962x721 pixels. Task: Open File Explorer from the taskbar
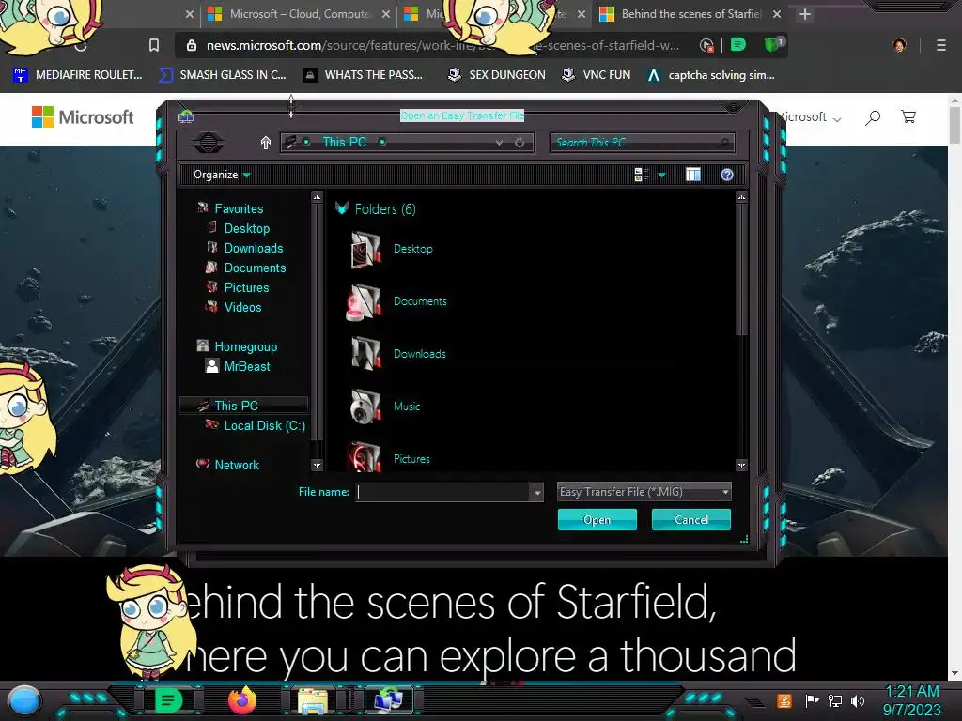(313, 701)
